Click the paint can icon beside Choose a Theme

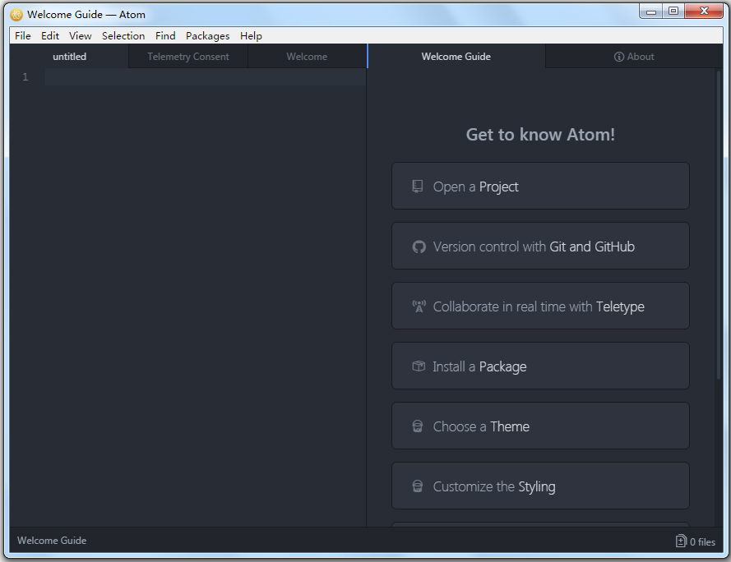tap(417, 426)
